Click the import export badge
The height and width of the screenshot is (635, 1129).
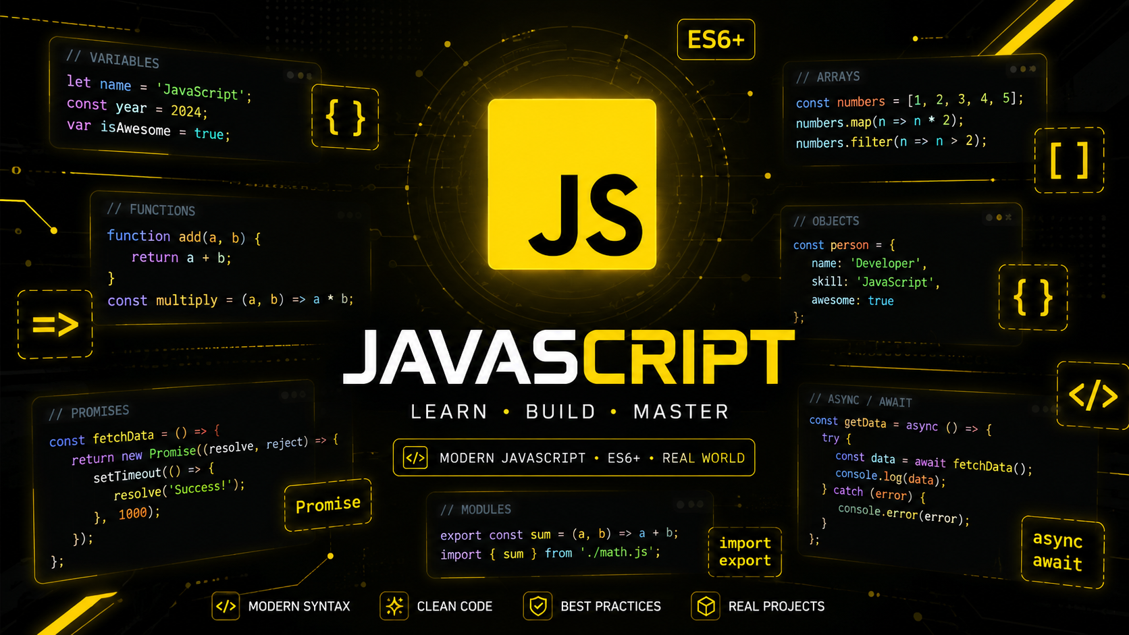click(x=745, y=552)
